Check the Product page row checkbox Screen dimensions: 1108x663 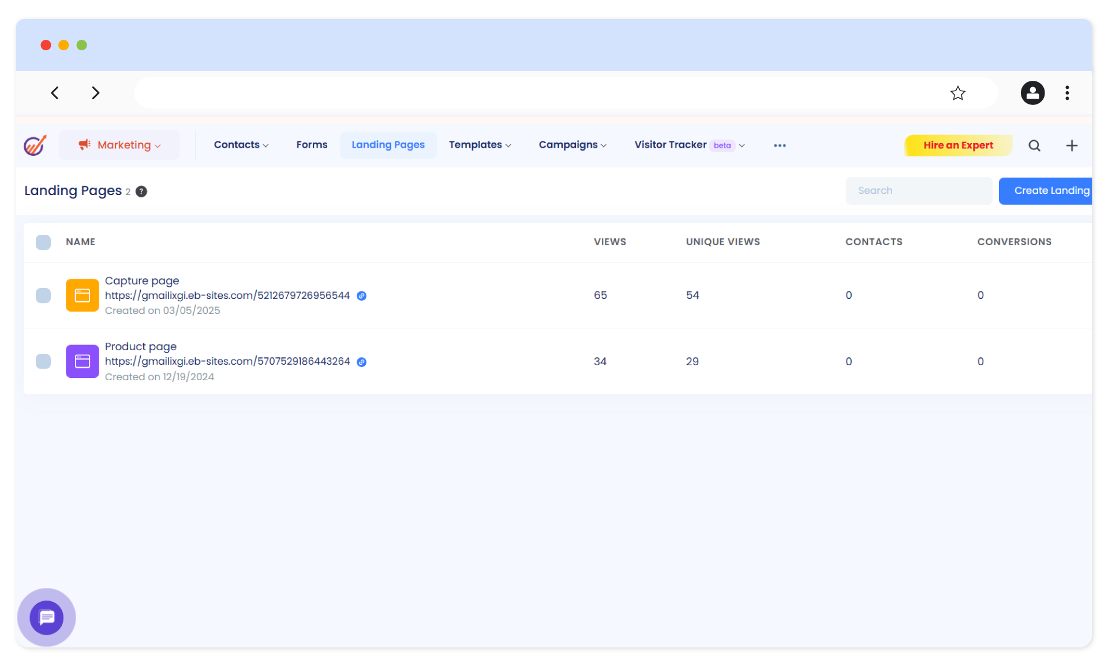pyautogui.click(x=43, y=361)
